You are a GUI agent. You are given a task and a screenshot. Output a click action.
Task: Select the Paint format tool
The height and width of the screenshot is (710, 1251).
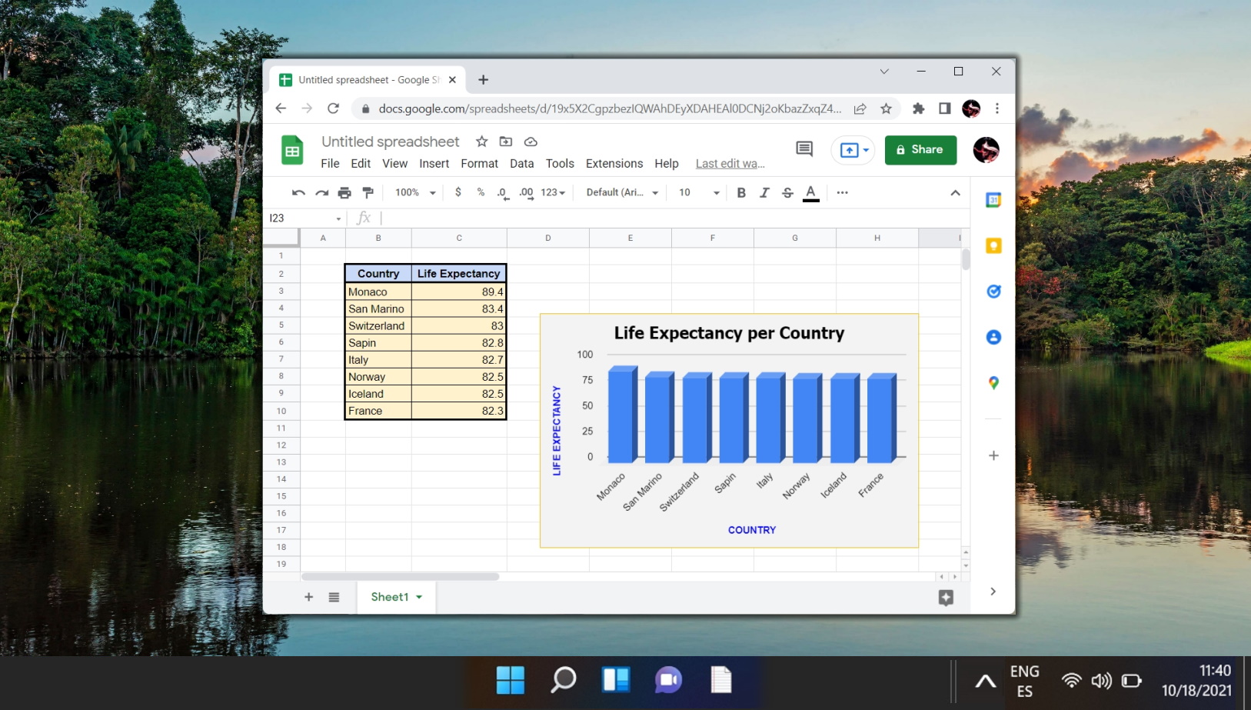coord(368,193)
